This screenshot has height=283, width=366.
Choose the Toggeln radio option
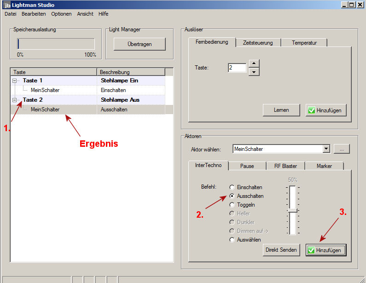232,205
